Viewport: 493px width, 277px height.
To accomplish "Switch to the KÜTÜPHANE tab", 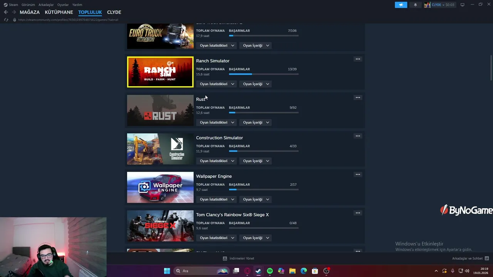I will click(59, 12).
